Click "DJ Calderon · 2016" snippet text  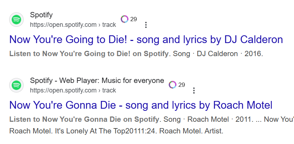tap(229, 54)
